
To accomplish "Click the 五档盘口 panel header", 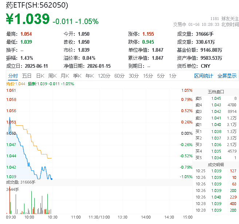I will (216, 91).
